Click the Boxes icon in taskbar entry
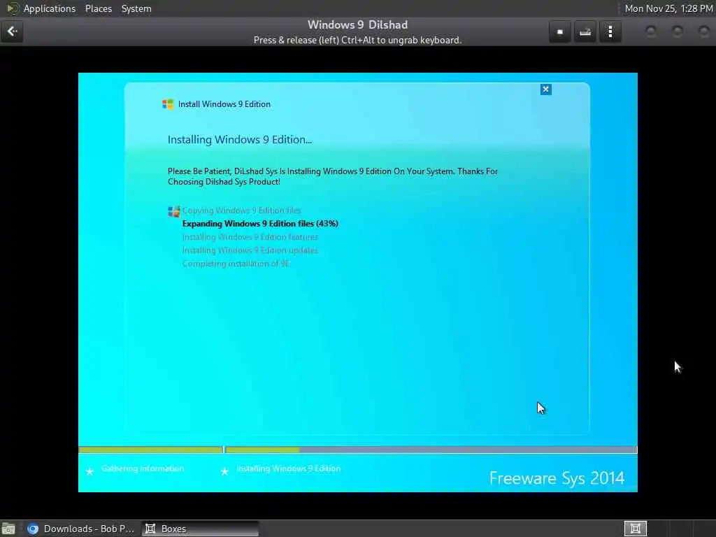 coord(150,529)
